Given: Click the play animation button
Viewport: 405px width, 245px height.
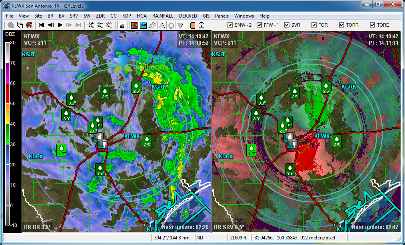Looking at the screenshot, I should pos(60,25).
